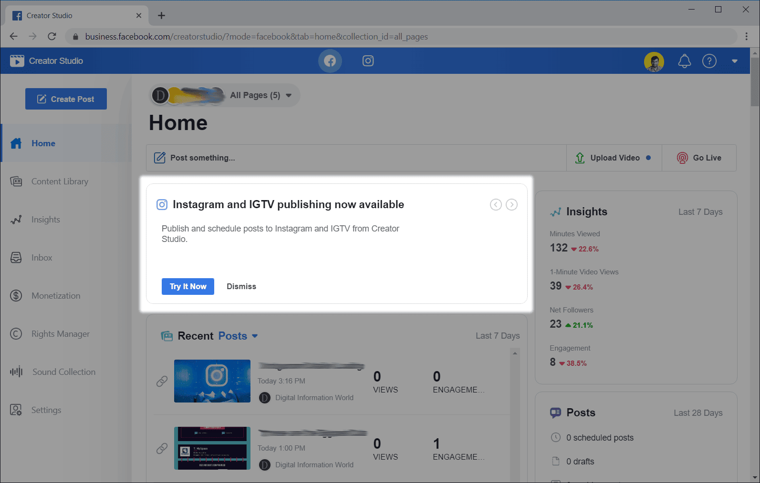Click link icon beside the 1:00 PM post
The width and height of the screenshot is (760, 483).
[x=162, y=448]
